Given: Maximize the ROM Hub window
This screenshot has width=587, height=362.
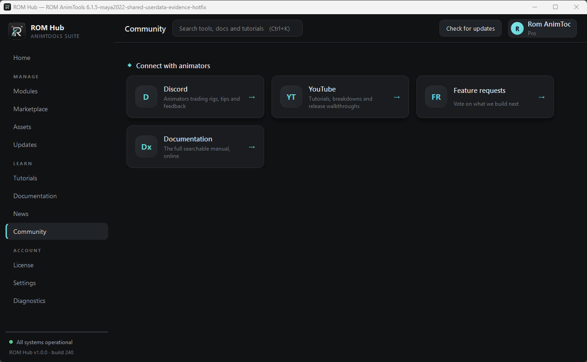Looking at the screenshot, I should [555, 7].
